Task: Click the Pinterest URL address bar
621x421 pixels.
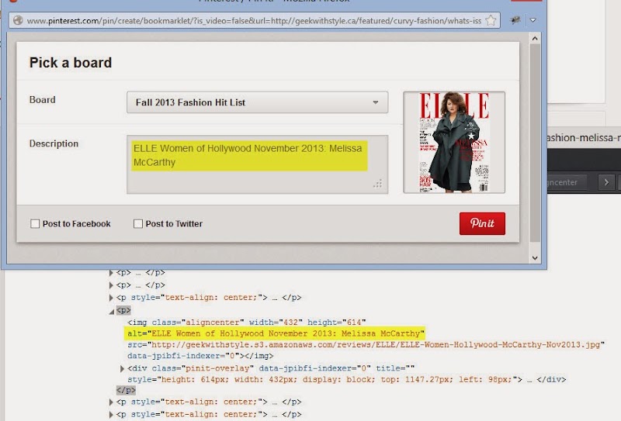Action: click(x=255, y=21)
